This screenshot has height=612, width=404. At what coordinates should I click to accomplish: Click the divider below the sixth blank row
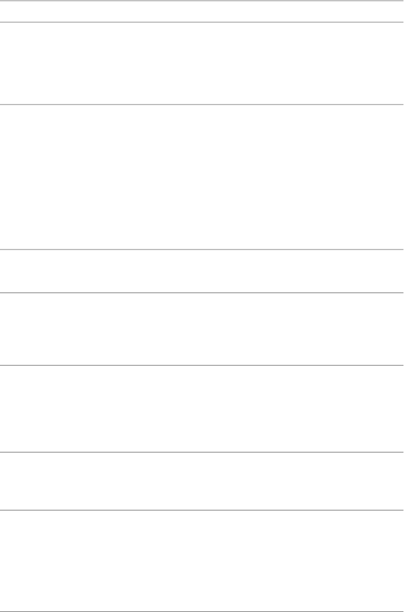coord(201,451)
